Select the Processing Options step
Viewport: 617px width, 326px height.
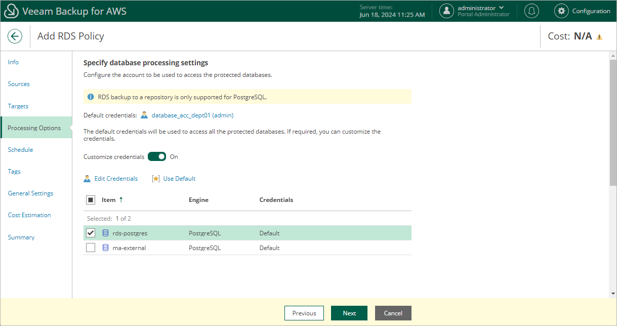pos(36,128)
